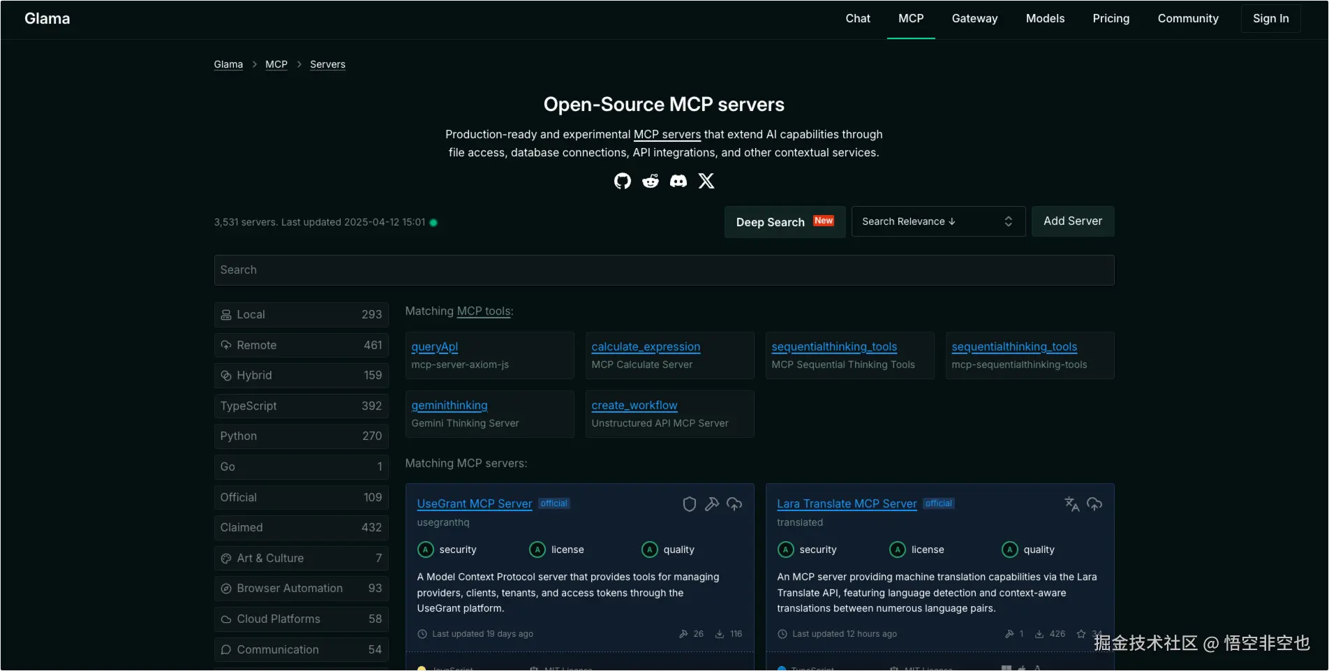Click the download count icon on UseGrant card
The width and height of the screenshot is (1329, 671).
(x=720, y=634)
